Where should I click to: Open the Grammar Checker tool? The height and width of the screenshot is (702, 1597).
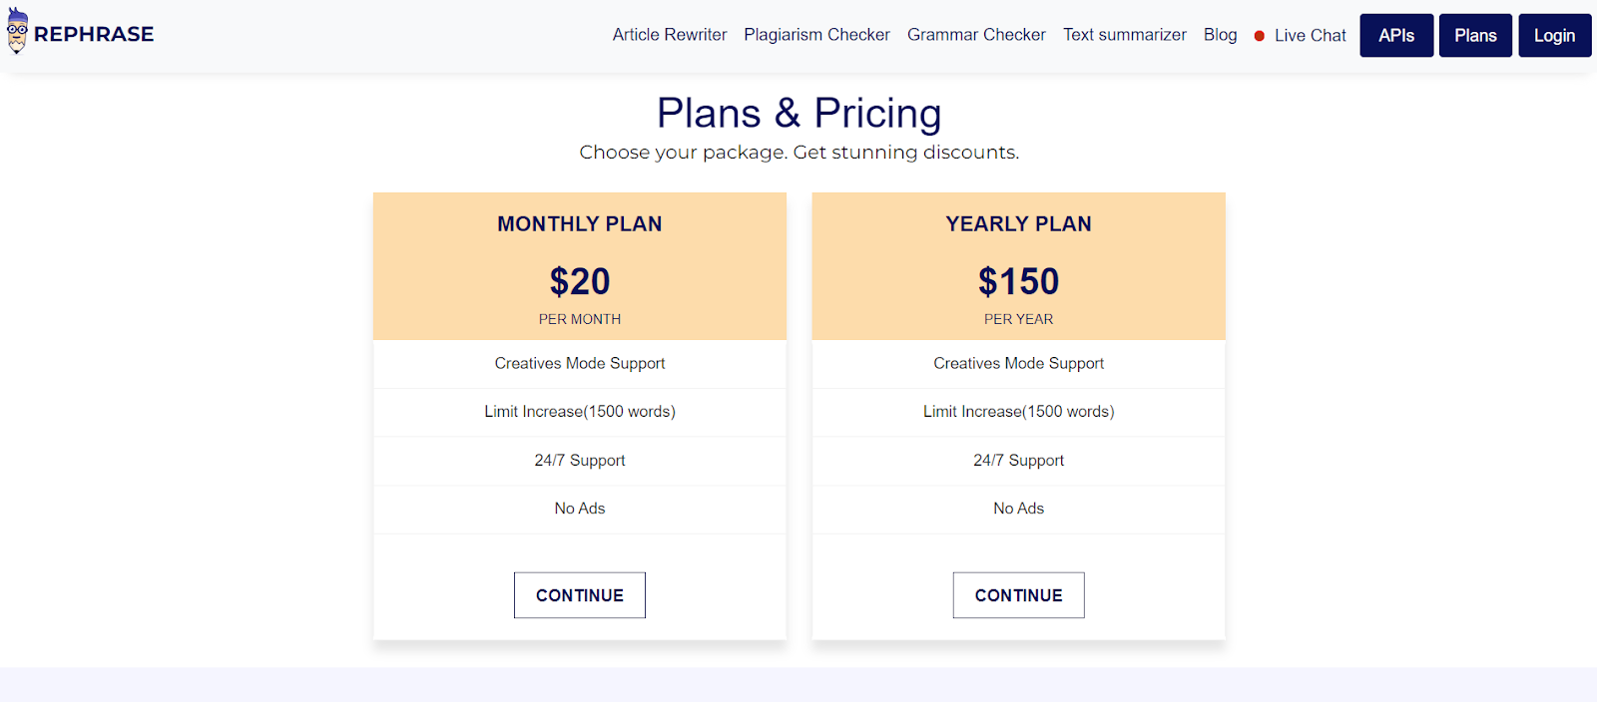[976, 35]
